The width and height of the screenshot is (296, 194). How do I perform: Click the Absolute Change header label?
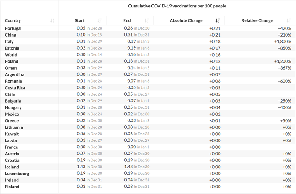[x=186, y=20]
